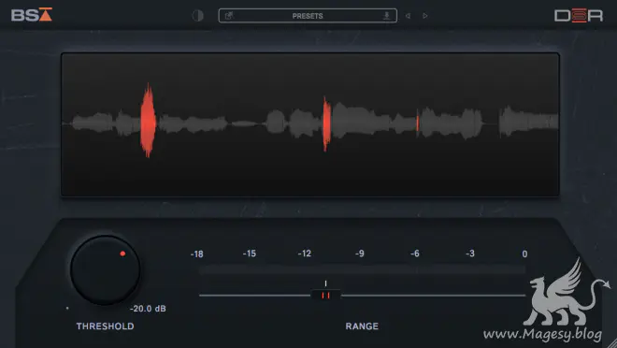The width and height of the screenshot is (617, 348).
Task: Click the RANGE label
Action: pos(362,326)
